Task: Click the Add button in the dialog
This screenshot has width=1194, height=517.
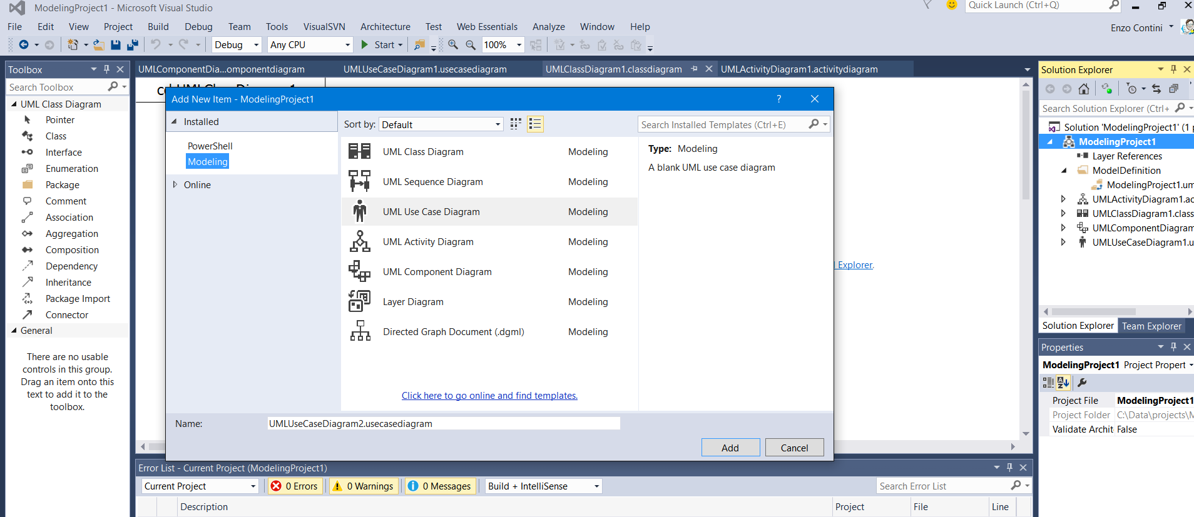Action: pyautogui.click(x=730, y=448)
